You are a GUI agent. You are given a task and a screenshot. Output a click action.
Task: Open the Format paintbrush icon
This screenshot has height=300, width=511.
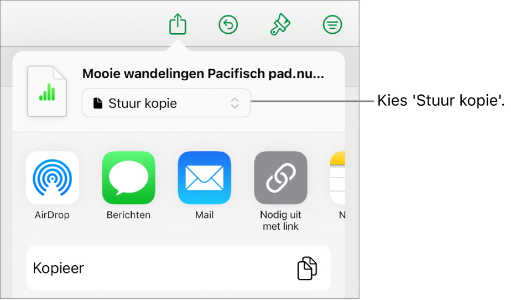(280, 24)
